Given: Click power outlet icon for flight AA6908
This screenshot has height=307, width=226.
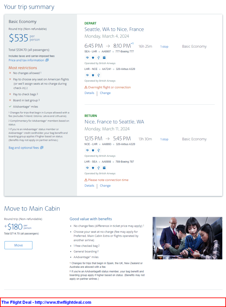Looking at the screenshot, I should [x=93, y=168].
